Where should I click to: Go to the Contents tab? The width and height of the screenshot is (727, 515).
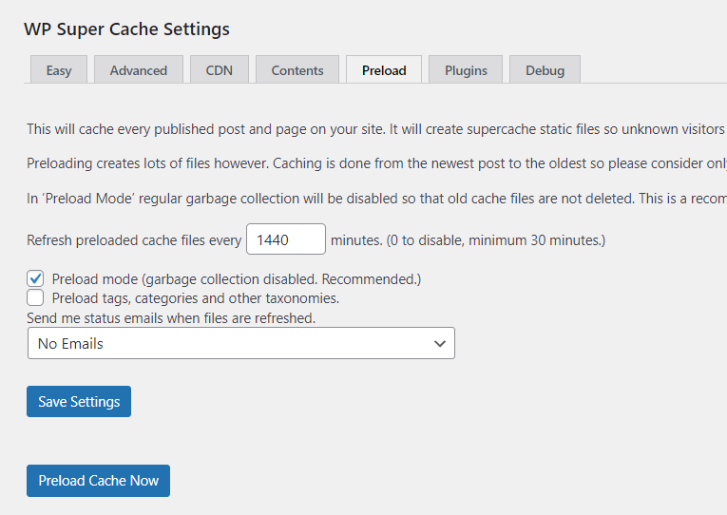(x=297, y=70)
